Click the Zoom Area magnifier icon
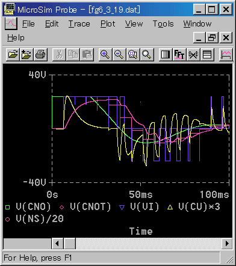Viewport: 236px width, 266px height. click(133, 54)
